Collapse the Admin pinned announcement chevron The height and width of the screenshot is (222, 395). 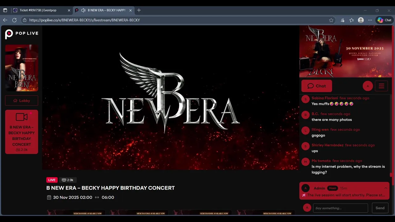point(386,188)
